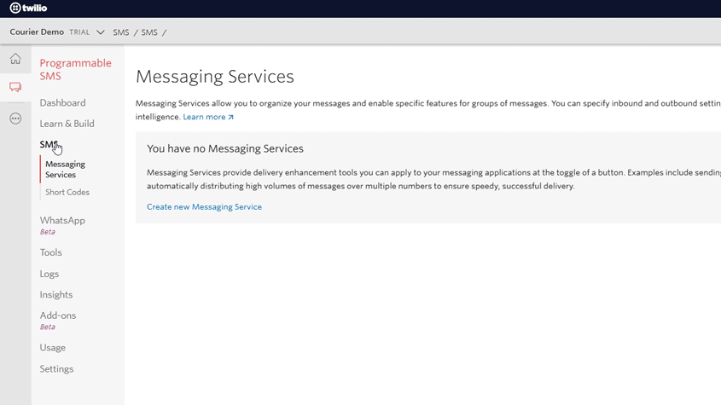Viewport: 721px width, 405px height.
Task: Expand the Courier Demo account dropdown
Action: 100,32
